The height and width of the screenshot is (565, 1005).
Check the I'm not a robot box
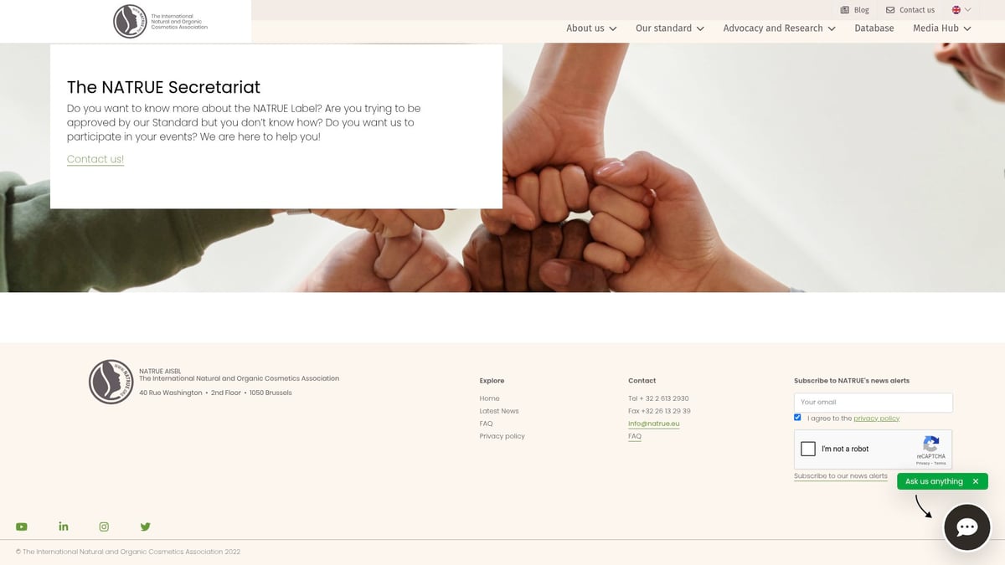click(x=808, y=449)
